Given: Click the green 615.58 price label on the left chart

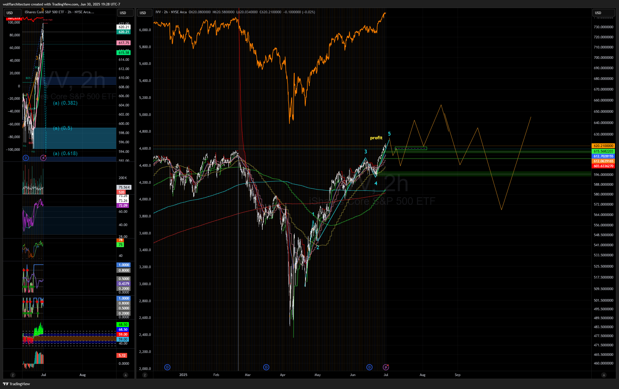Looking at the screenshot, I should [x=124, y=53].
